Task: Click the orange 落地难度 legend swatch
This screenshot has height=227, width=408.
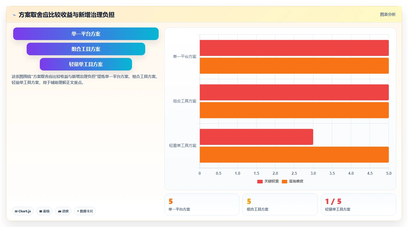Action: (284, 181)
